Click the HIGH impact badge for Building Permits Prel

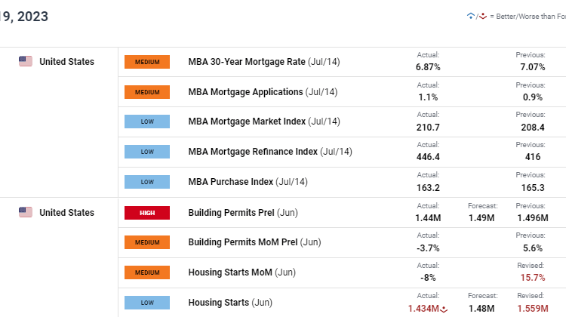click(147, 213)
